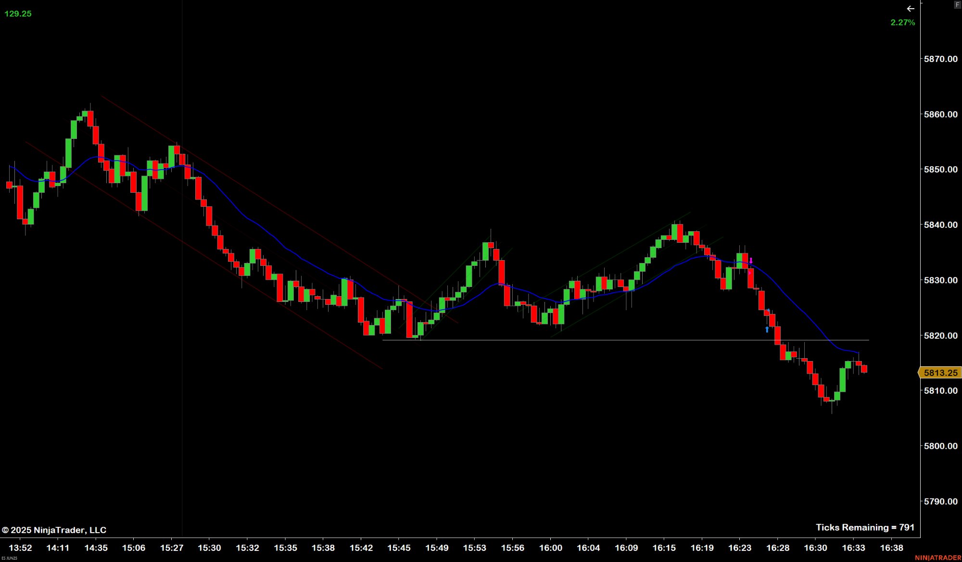Select the blue up-arrow buy signal marker

(767, 329)
